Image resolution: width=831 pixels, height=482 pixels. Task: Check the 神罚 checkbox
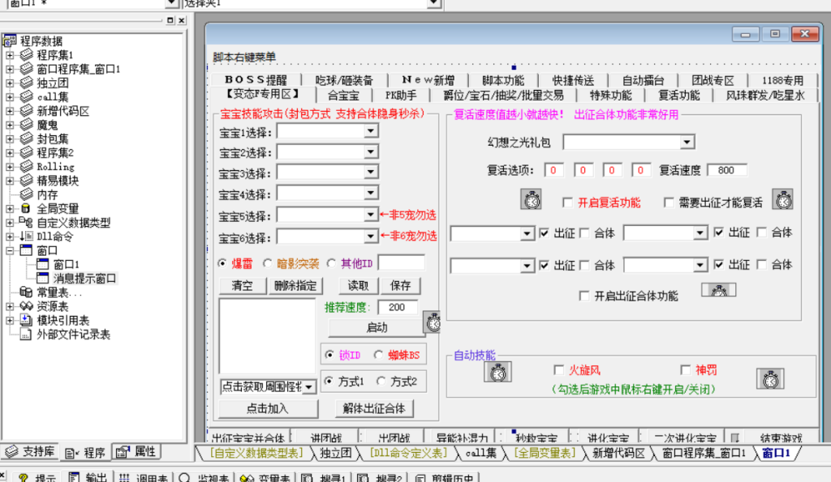[685, 370]
